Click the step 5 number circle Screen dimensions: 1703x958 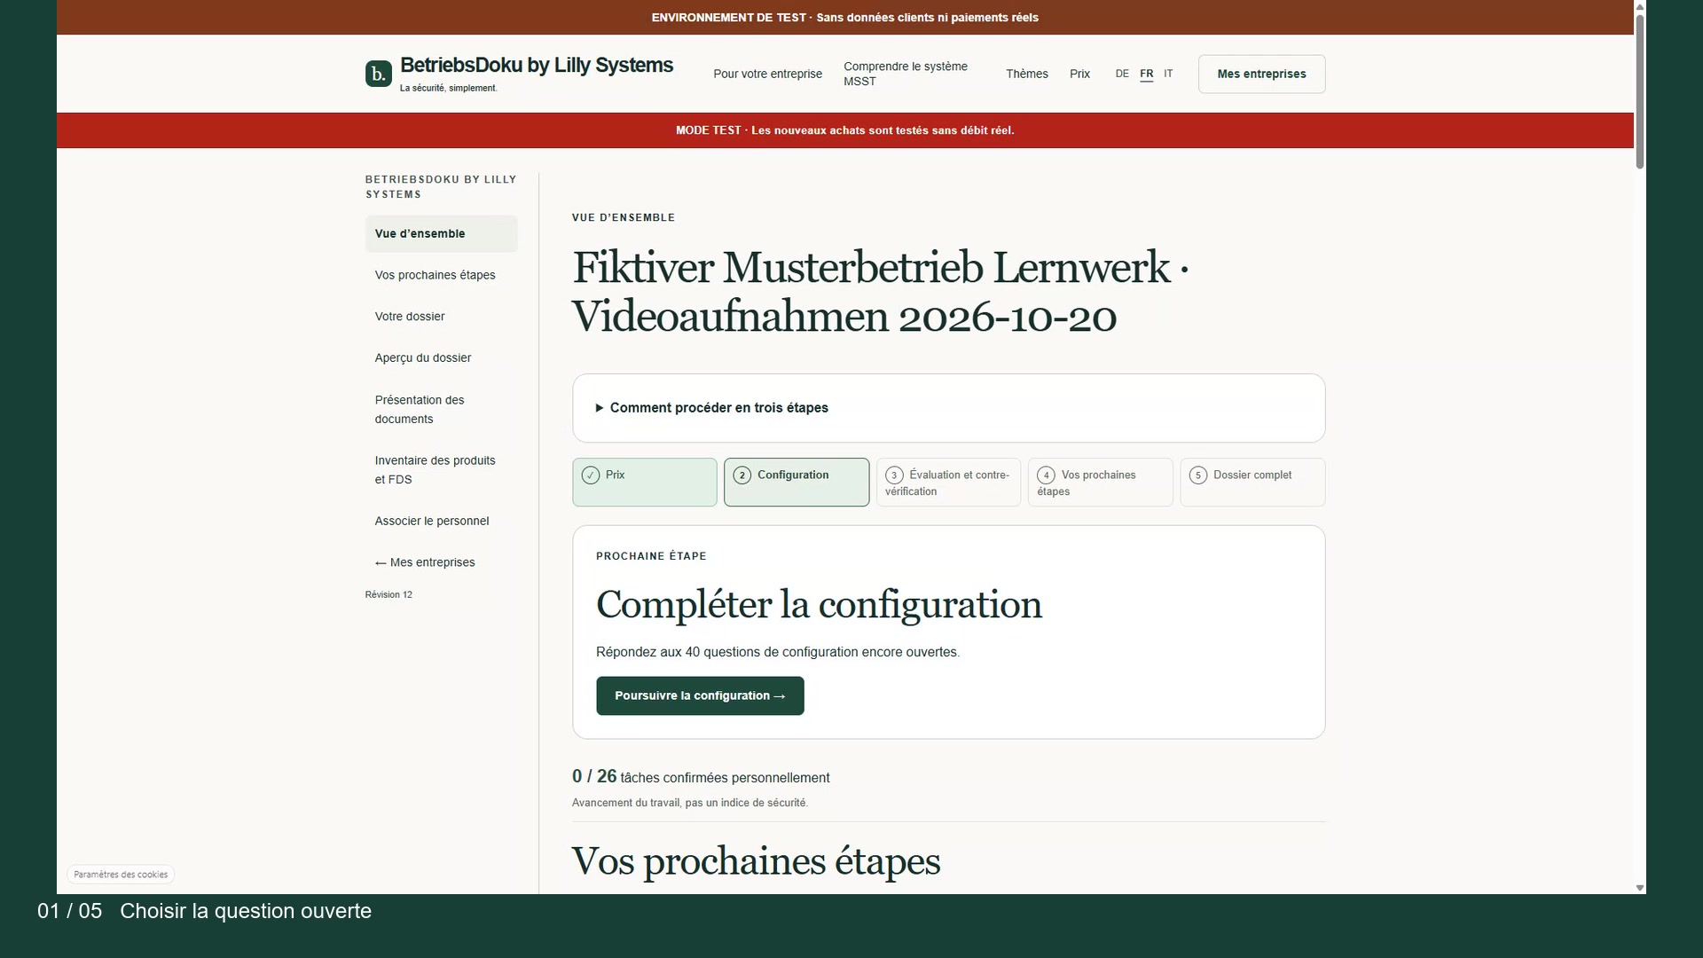coord(1198,475)
